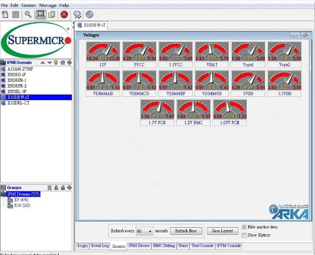The width and height of the screenshot is (315, 255).
Task: Switch to the KVM Console tab
Action: [x=228, y=246]
